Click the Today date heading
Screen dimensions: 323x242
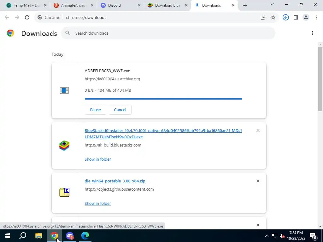pyautogui.click(x=57, y=54)
